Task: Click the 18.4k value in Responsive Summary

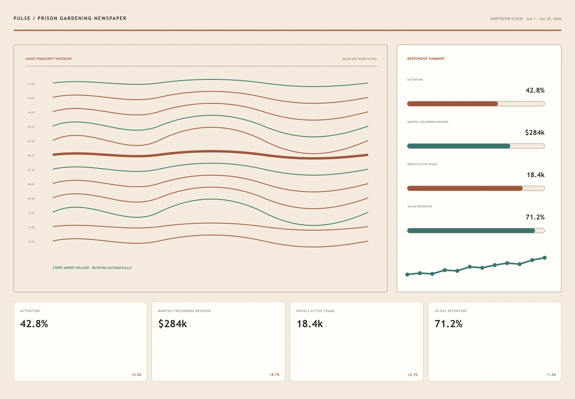Action: 535,175
